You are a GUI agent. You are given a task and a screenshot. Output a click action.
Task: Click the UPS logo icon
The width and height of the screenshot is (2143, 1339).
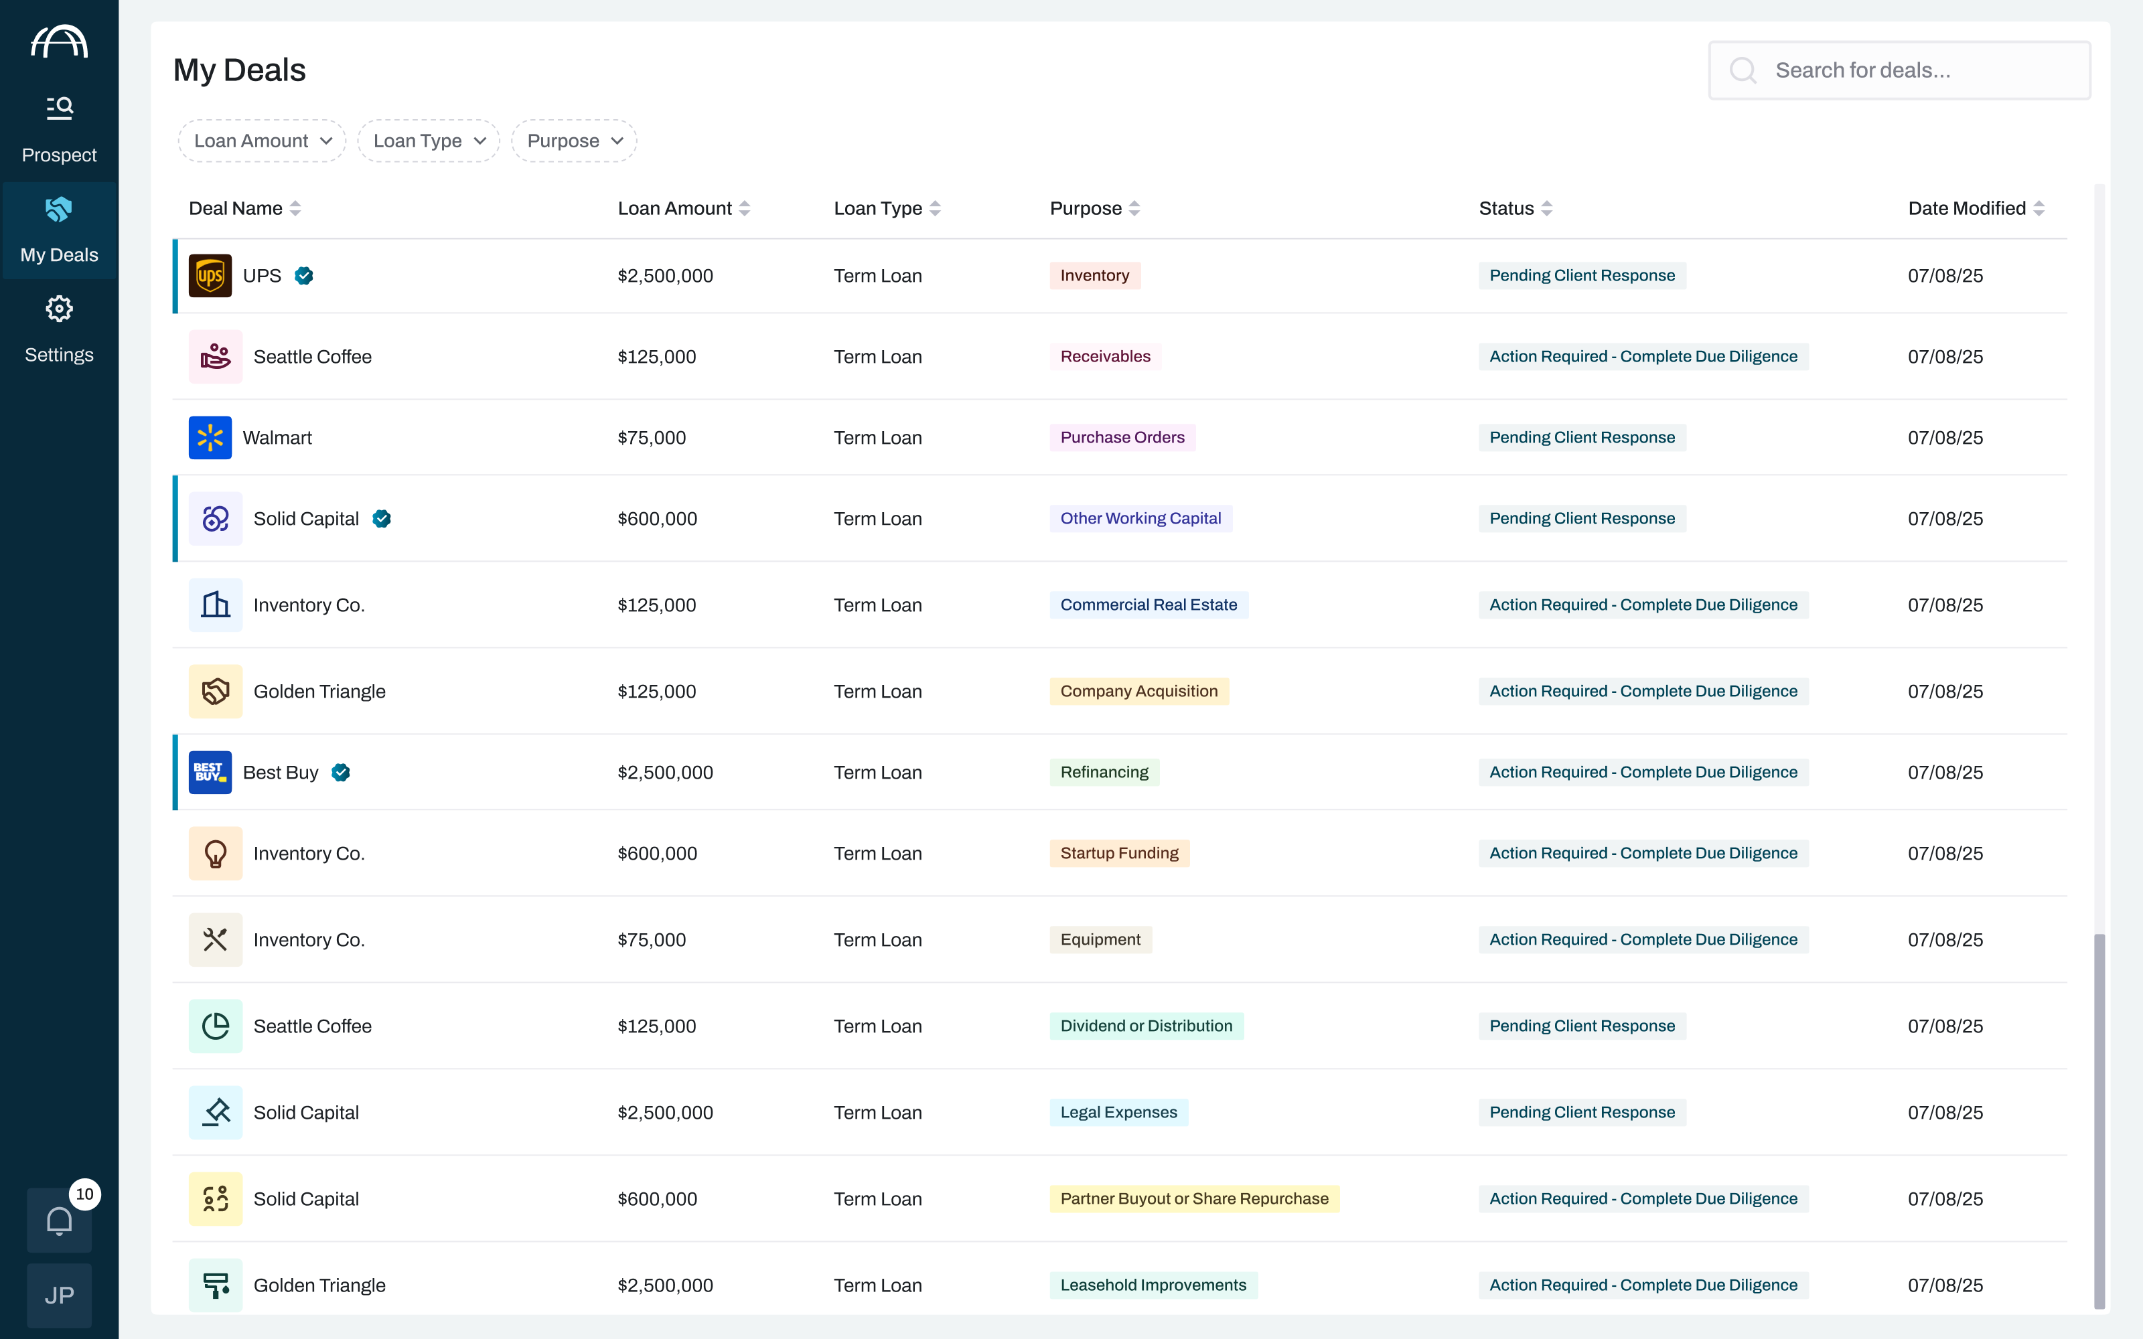point(210,275)
